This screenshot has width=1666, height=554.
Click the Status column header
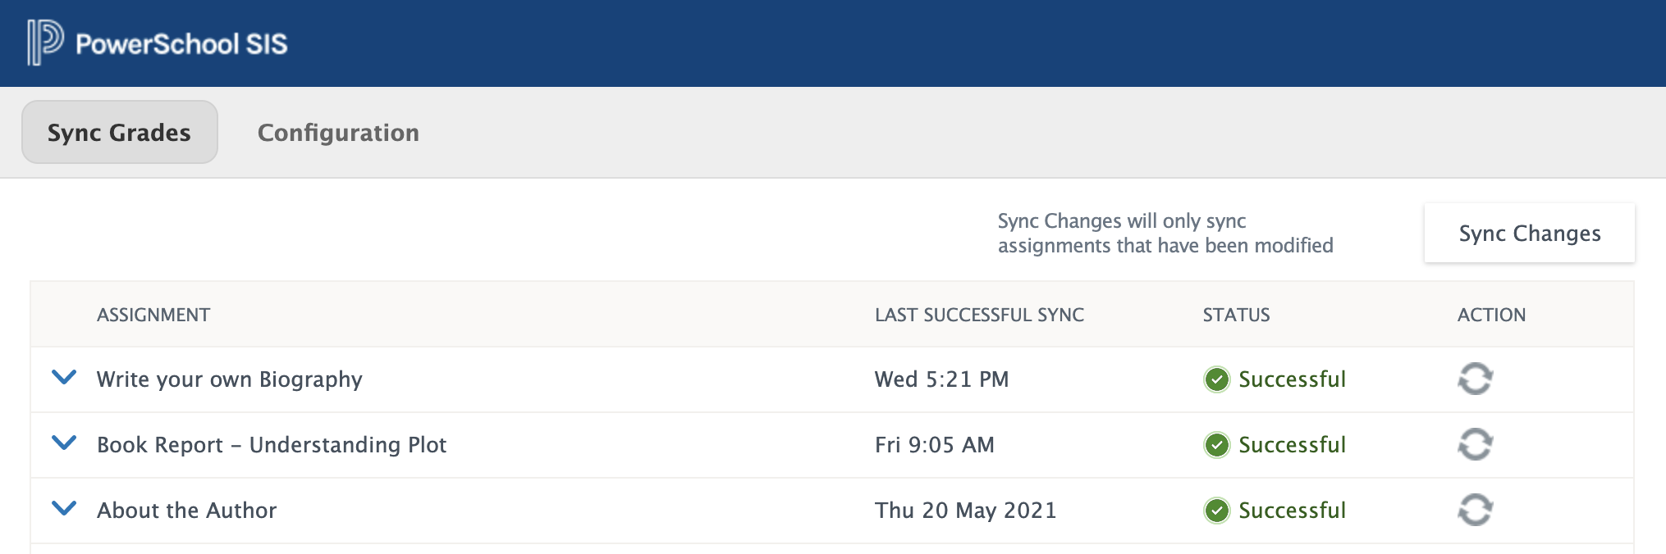pos(1236,315)
